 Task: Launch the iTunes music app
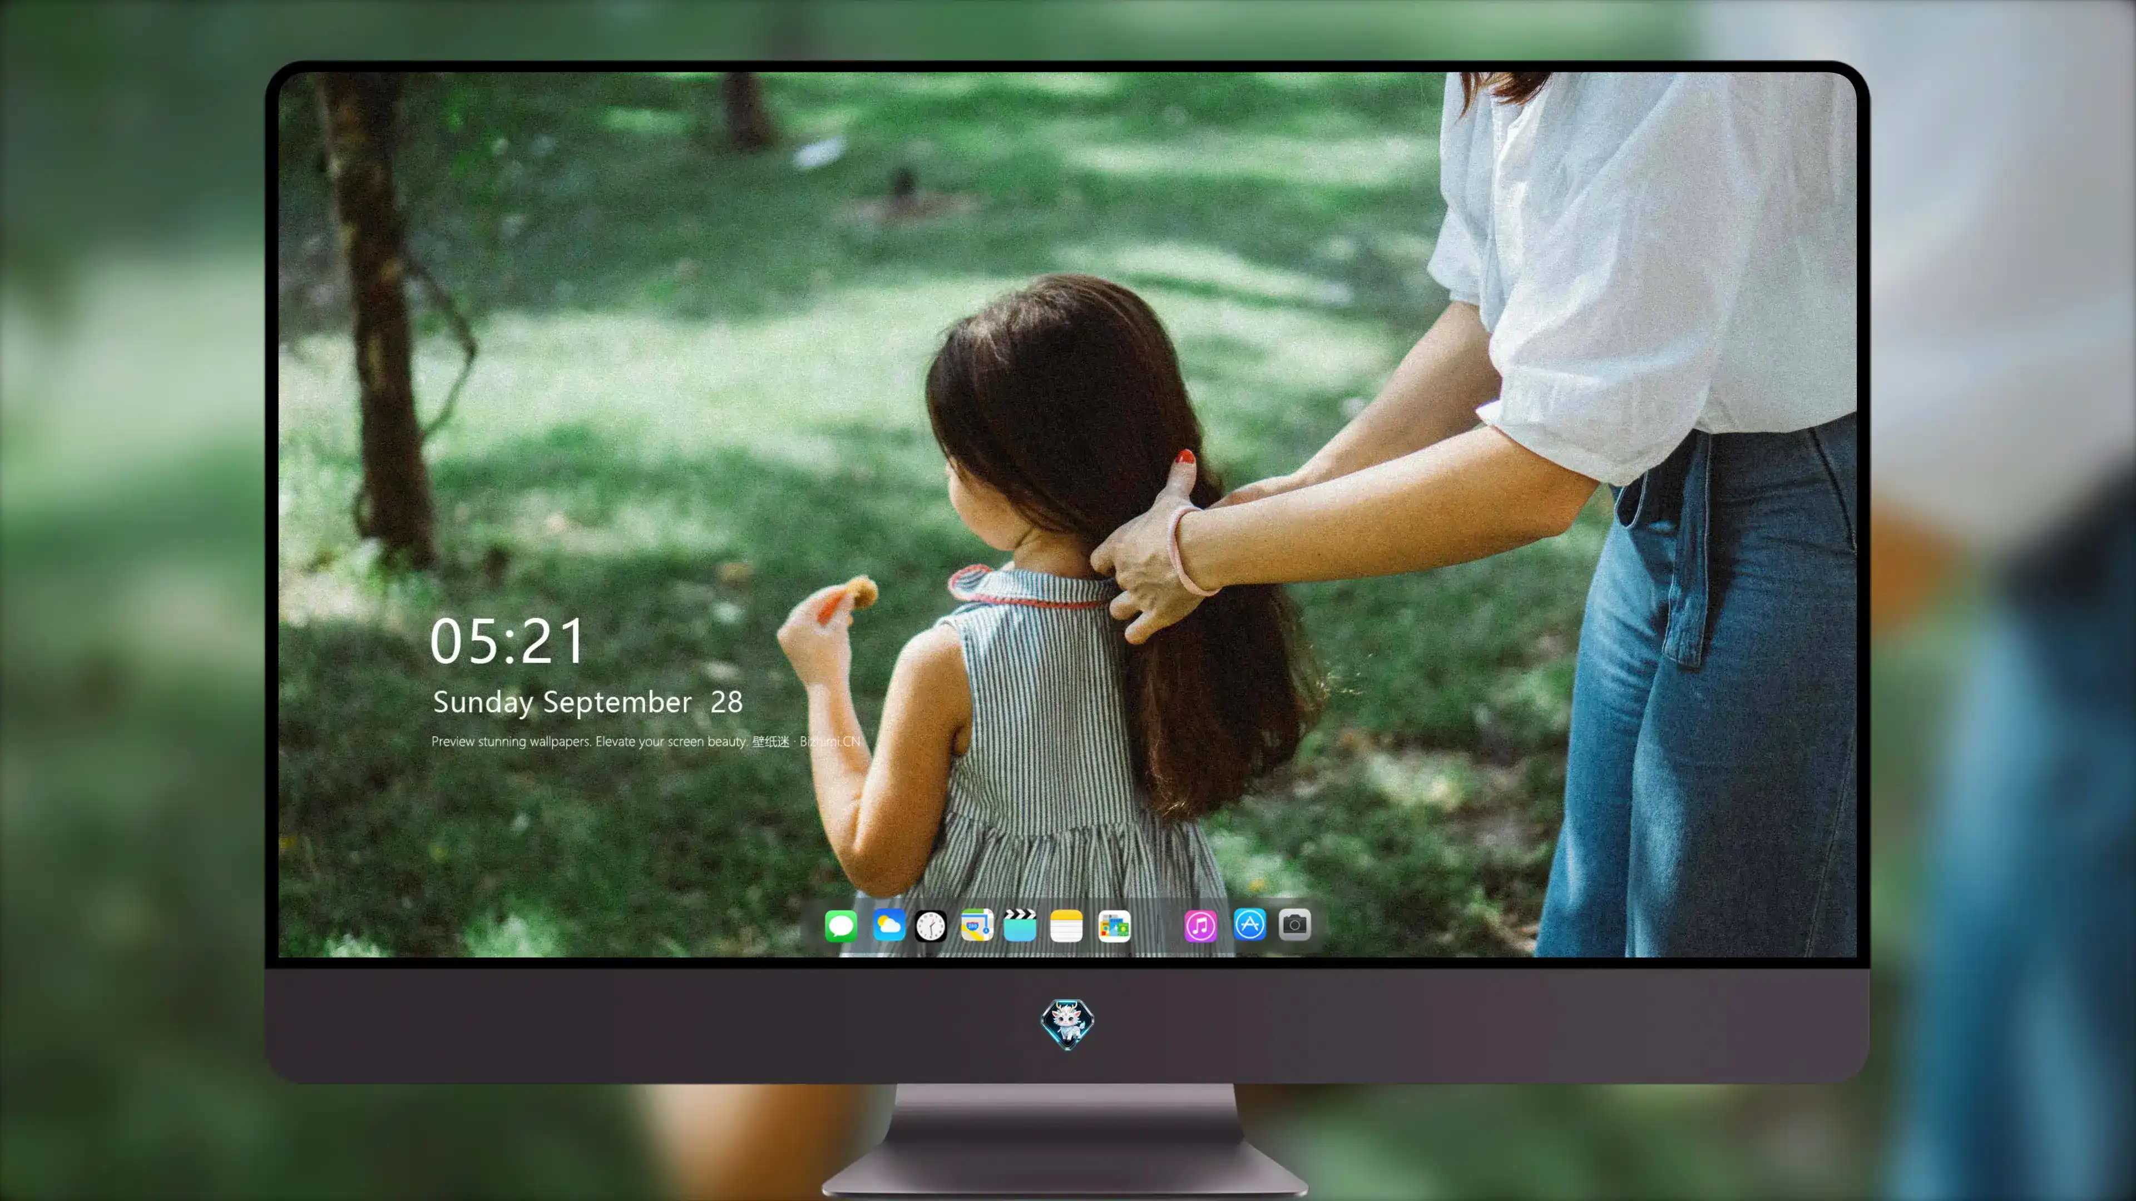click(x=1200, y=926)
